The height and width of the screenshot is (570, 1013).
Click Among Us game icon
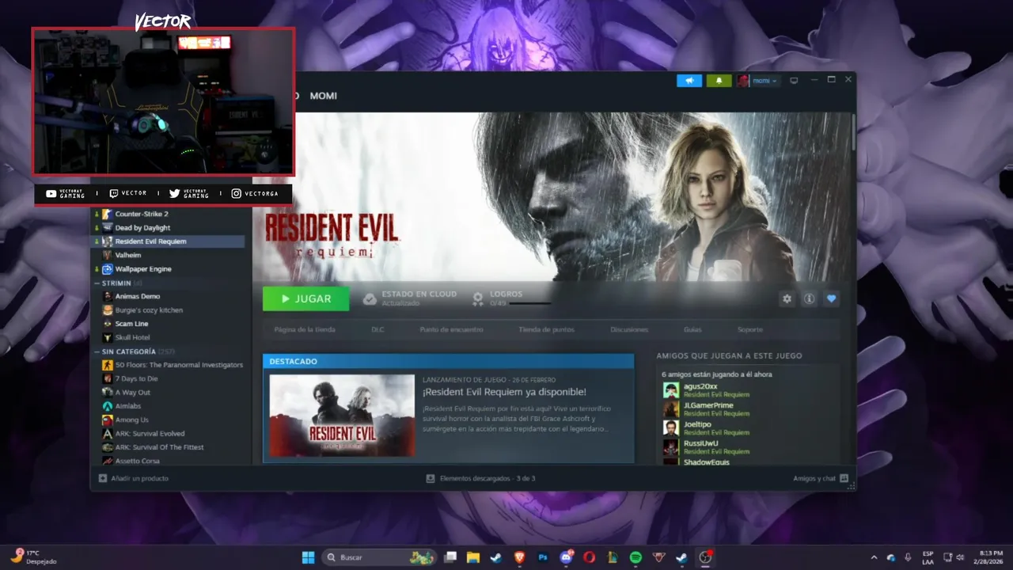point(108,420)
